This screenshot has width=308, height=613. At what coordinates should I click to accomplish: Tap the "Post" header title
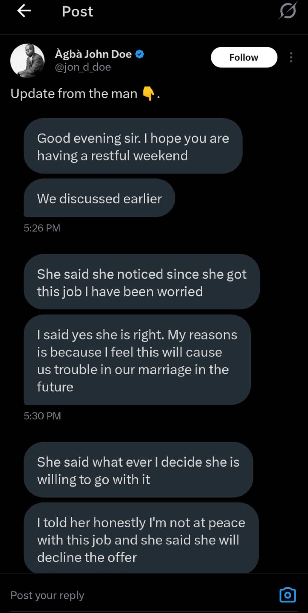click(x=77, y=12)
